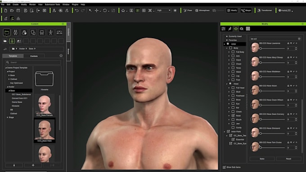Open the attribute sliders tab in Modify
306x172 pixels.
224,29
